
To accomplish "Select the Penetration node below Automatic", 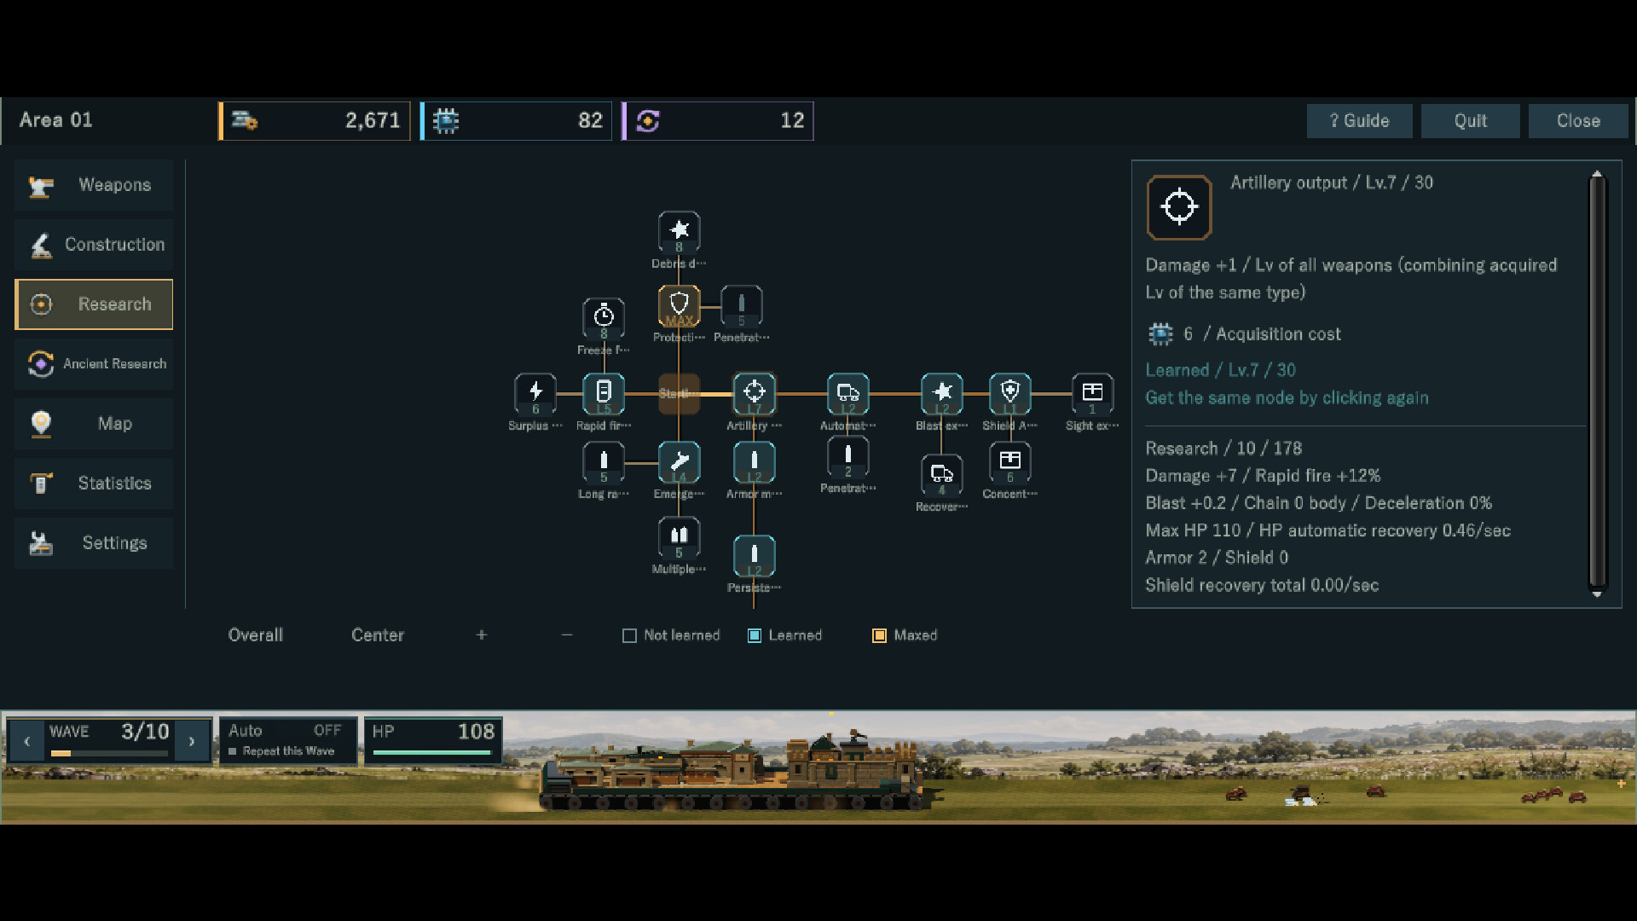I will pyautogui.click(x=848, y=457).
